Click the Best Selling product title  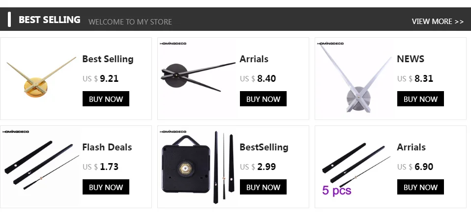[x=108, y=59]
